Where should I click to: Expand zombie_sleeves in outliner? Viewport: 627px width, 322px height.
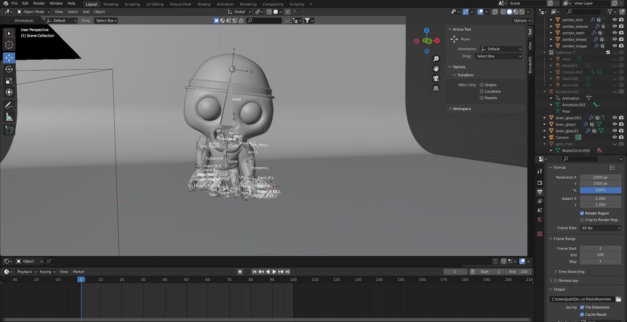[551, 26]
